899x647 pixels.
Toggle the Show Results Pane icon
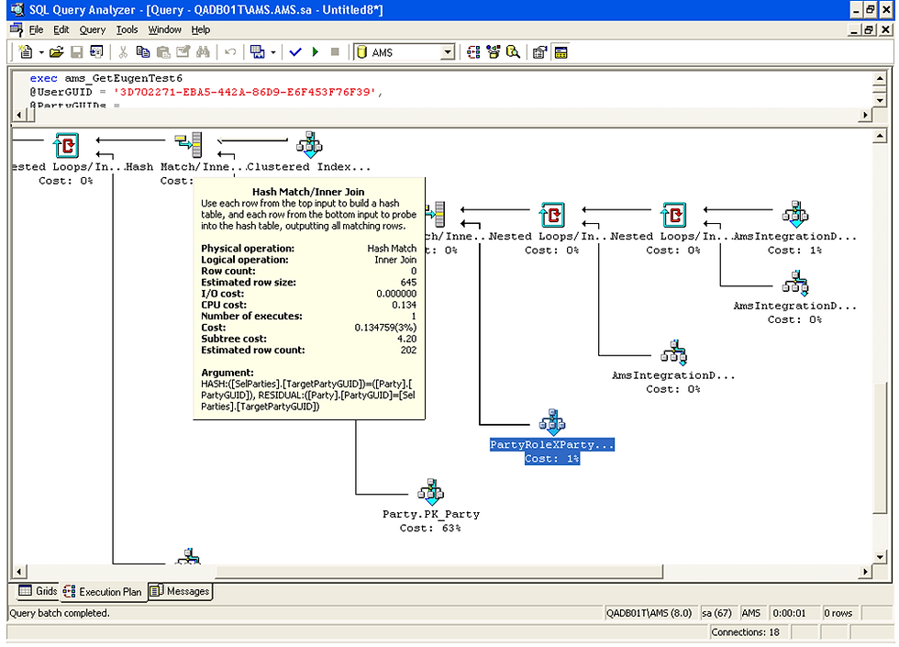[560, 52]
